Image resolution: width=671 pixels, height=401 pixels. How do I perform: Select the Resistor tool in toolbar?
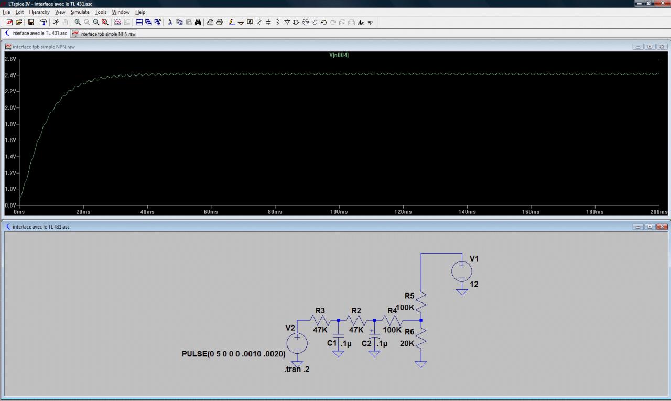[x=259, y=22]
